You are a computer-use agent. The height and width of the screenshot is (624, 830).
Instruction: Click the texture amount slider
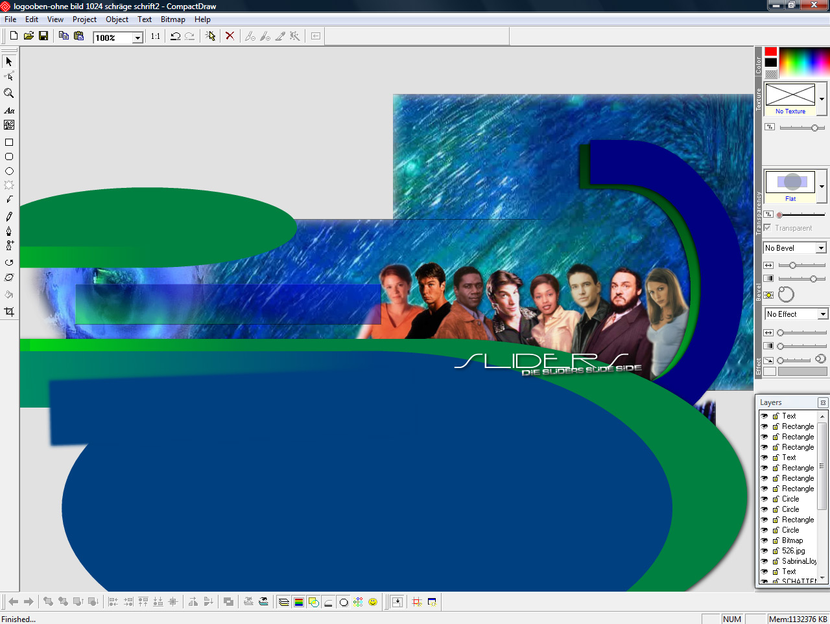click(802, 128)
